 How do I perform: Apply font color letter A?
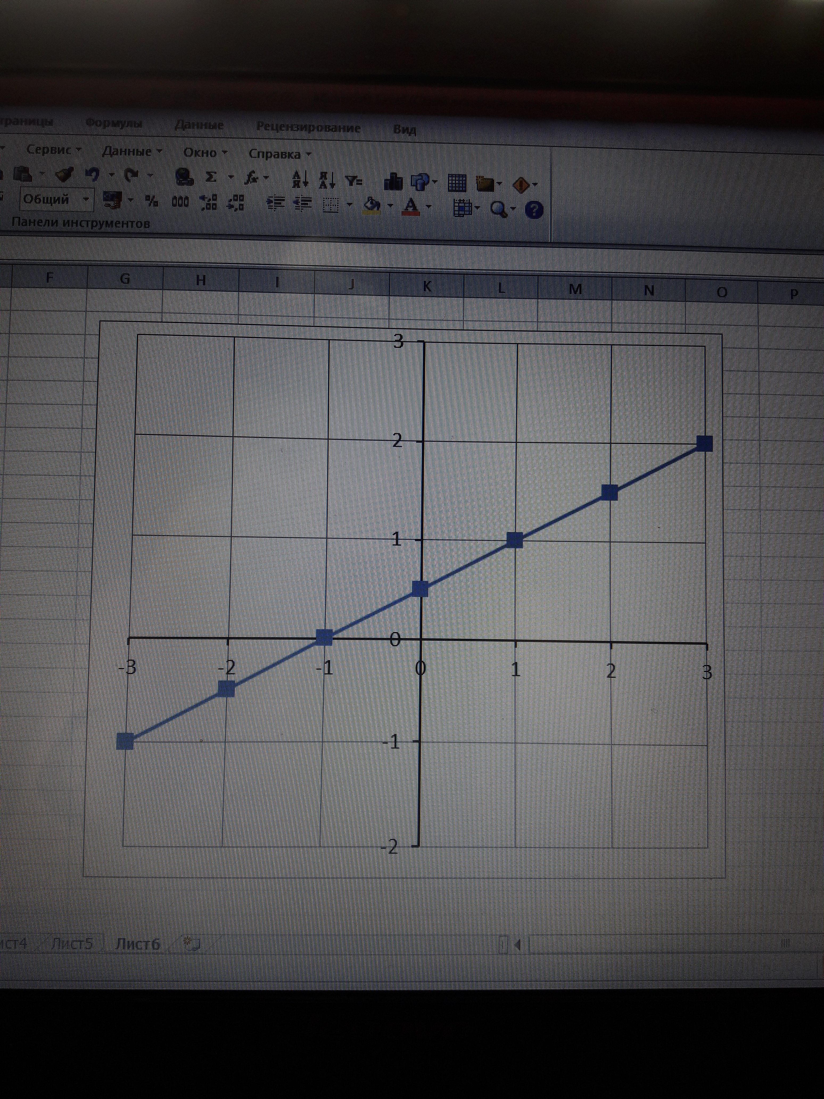pos(411,206)
